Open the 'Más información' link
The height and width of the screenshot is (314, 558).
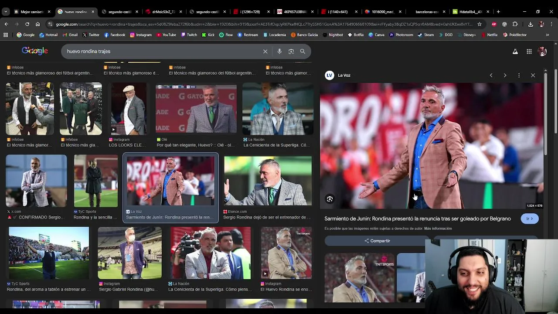438,229
